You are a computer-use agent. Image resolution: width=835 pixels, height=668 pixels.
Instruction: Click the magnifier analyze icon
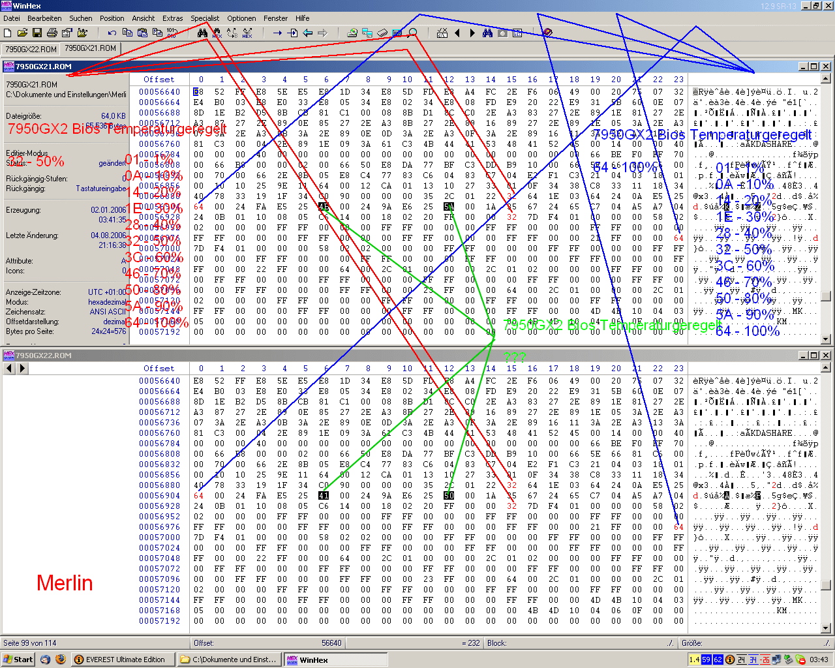(x=412, y=33)
